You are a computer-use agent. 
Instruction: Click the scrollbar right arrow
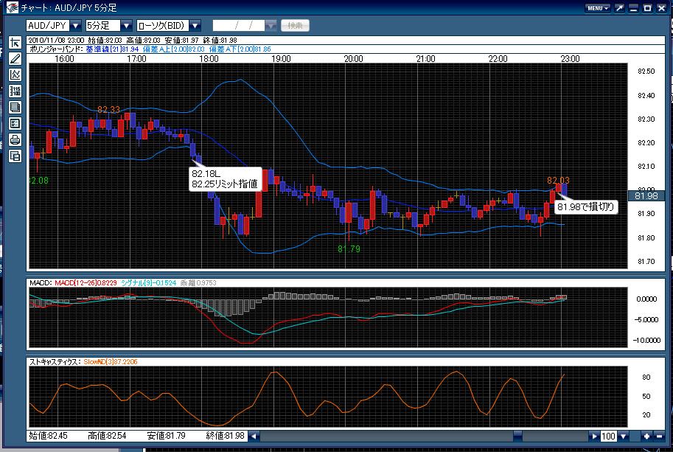pos(594,436)
